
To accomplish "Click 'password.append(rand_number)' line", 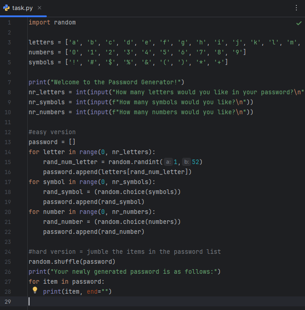I will (93, 232).
